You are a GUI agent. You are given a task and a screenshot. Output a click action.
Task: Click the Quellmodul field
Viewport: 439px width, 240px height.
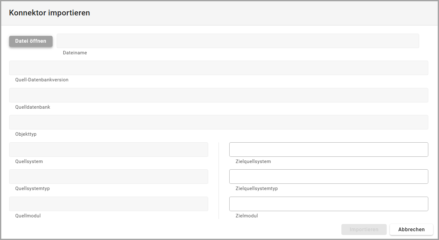[109, 204]
